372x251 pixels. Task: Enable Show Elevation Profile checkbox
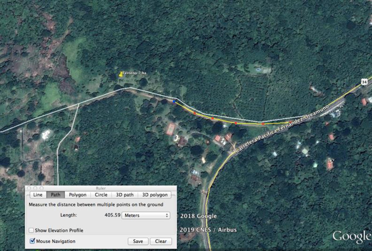pos(31,230)
